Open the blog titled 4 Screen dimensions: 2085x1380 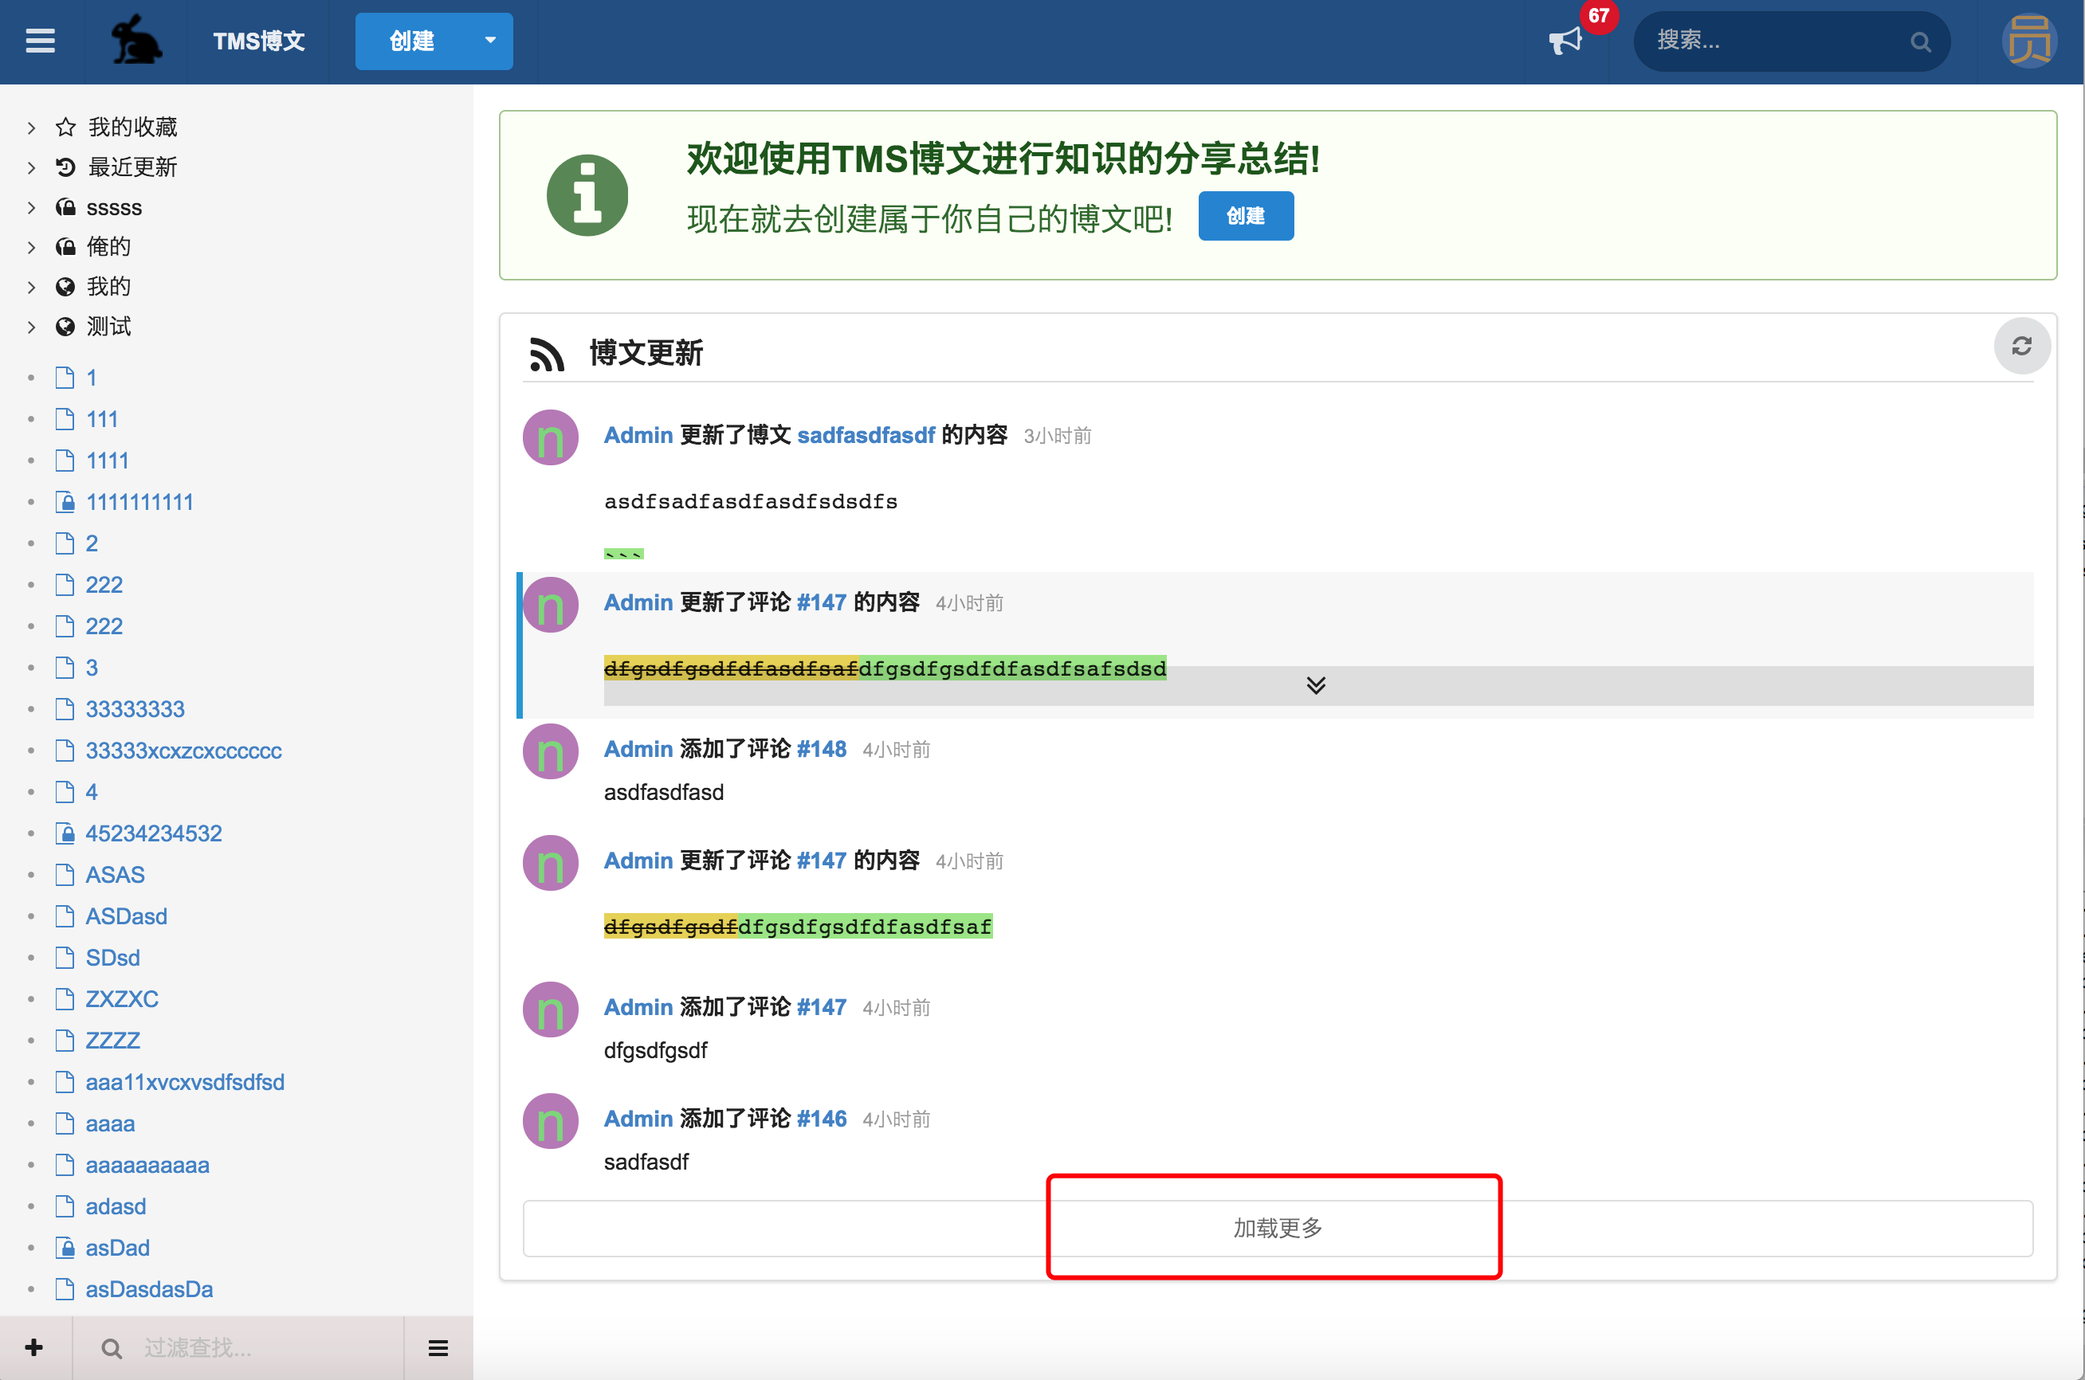(x=92, y=792)
